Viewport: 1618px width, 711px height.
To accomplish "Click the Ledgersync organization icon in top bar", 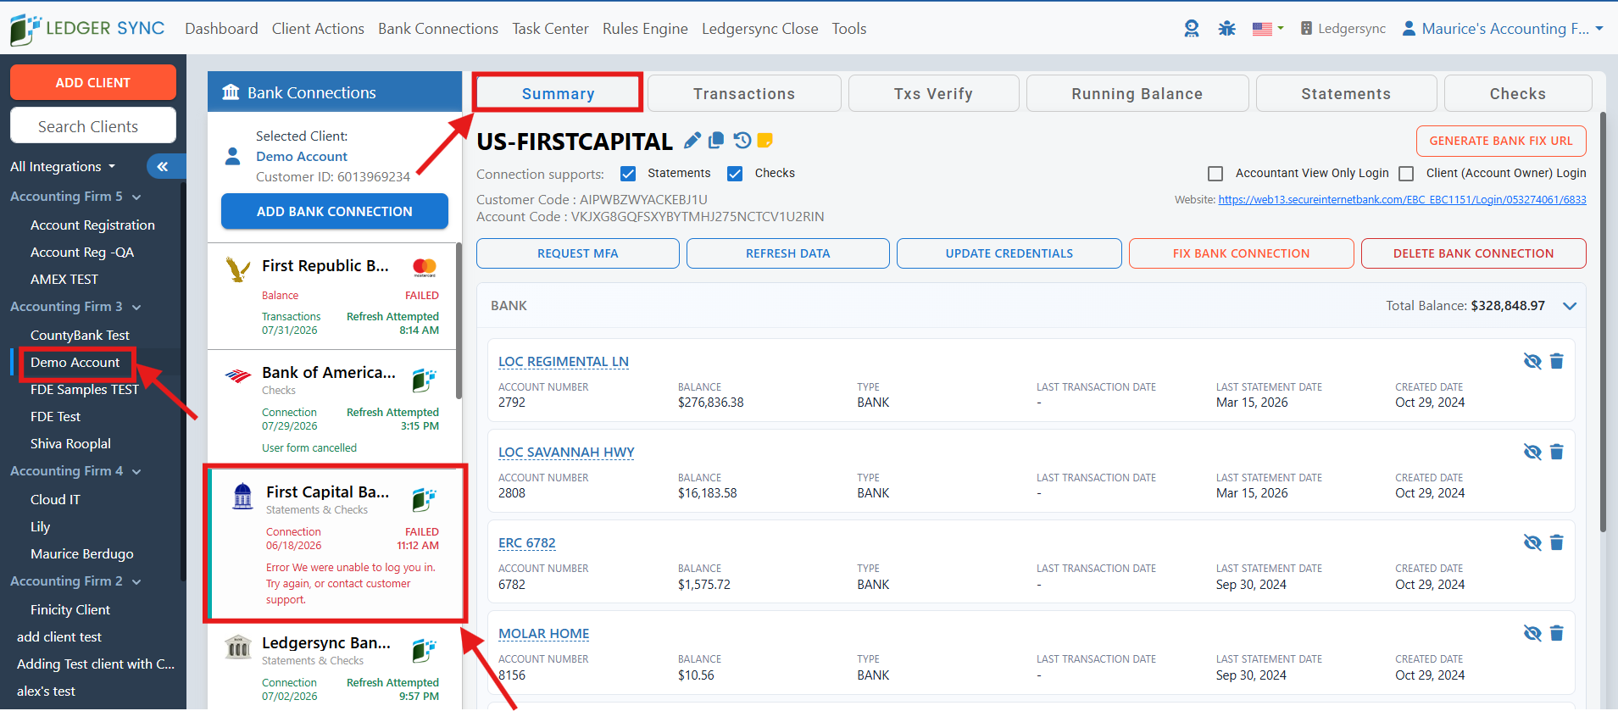I will (x=1306, y=29).
